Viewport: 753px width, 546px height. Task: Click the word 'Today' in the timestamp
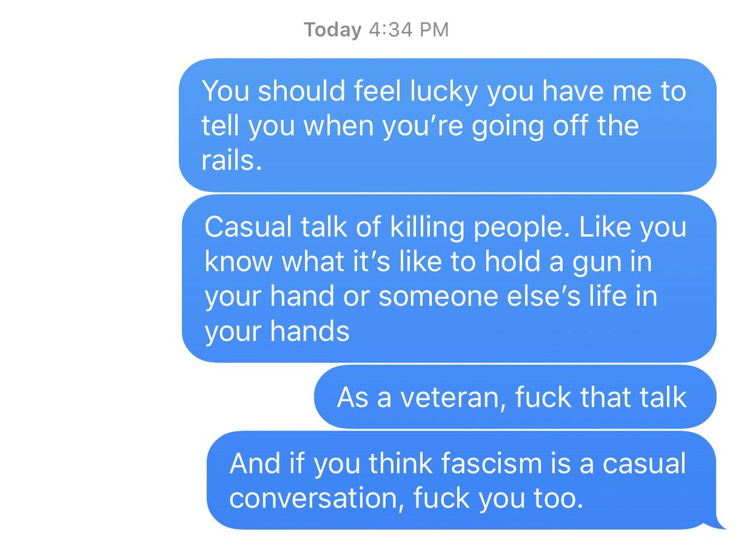click(x=333, y=29)
